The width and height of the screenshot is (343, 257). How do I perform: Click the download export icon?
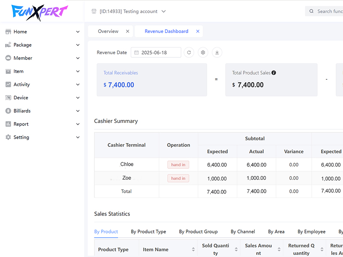[x=217, y=52]
